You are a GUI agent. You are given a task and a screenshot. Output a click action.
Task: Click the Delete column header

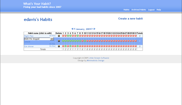[x=59, y=33]
